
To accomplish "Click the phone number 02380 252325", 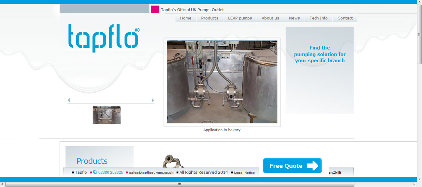I will [x=111, y=173].
